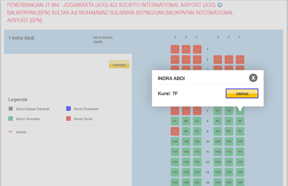The image size is (288, 186).
Task: Select seat 15D
Action: (218, 172)
